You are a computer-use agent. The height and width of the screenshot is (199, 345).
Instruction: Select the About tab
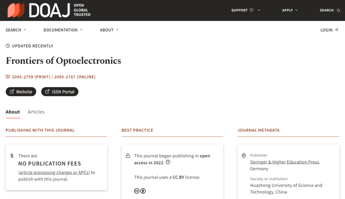13,112
